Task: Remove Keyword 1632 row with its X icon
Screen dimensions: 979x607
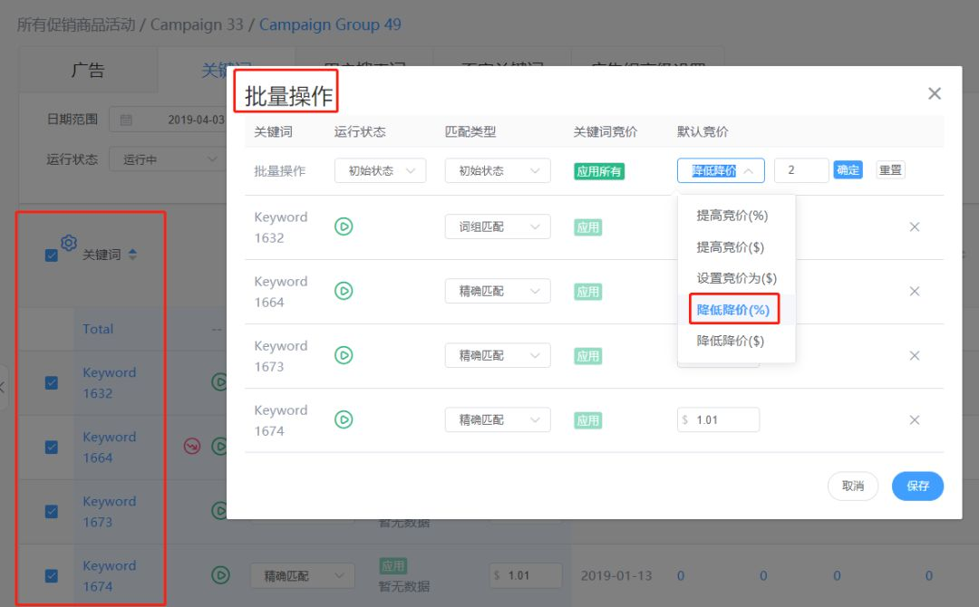Action: 915,227
